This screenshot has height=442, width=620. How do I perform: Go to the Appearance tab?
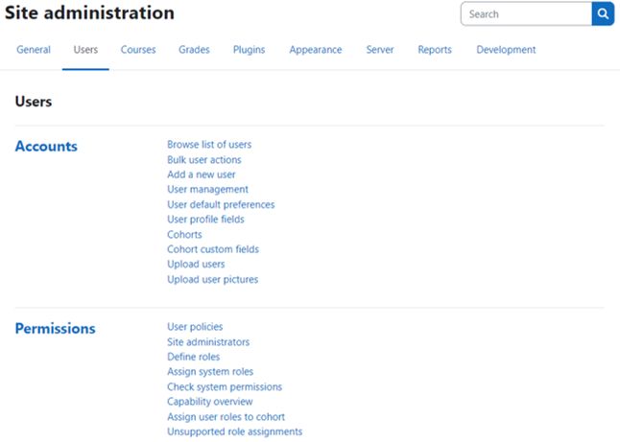click(316, 50)
